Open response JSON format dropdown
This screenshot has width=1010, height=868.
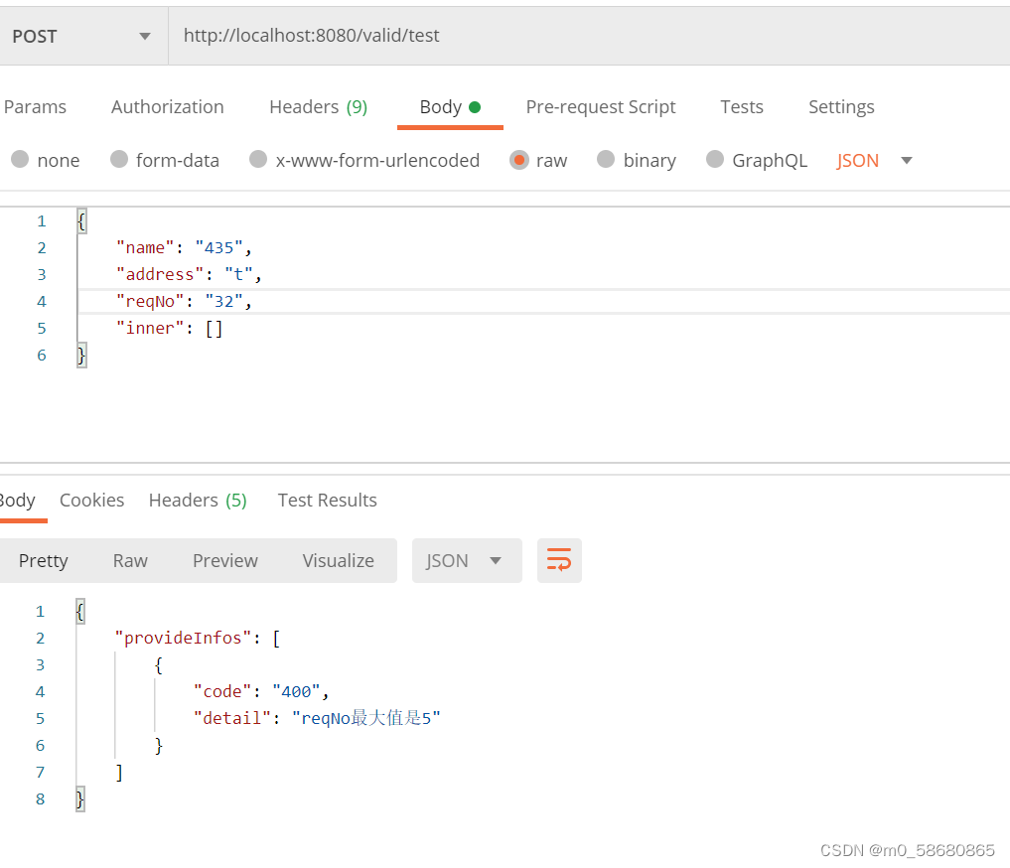click(467, 560)
